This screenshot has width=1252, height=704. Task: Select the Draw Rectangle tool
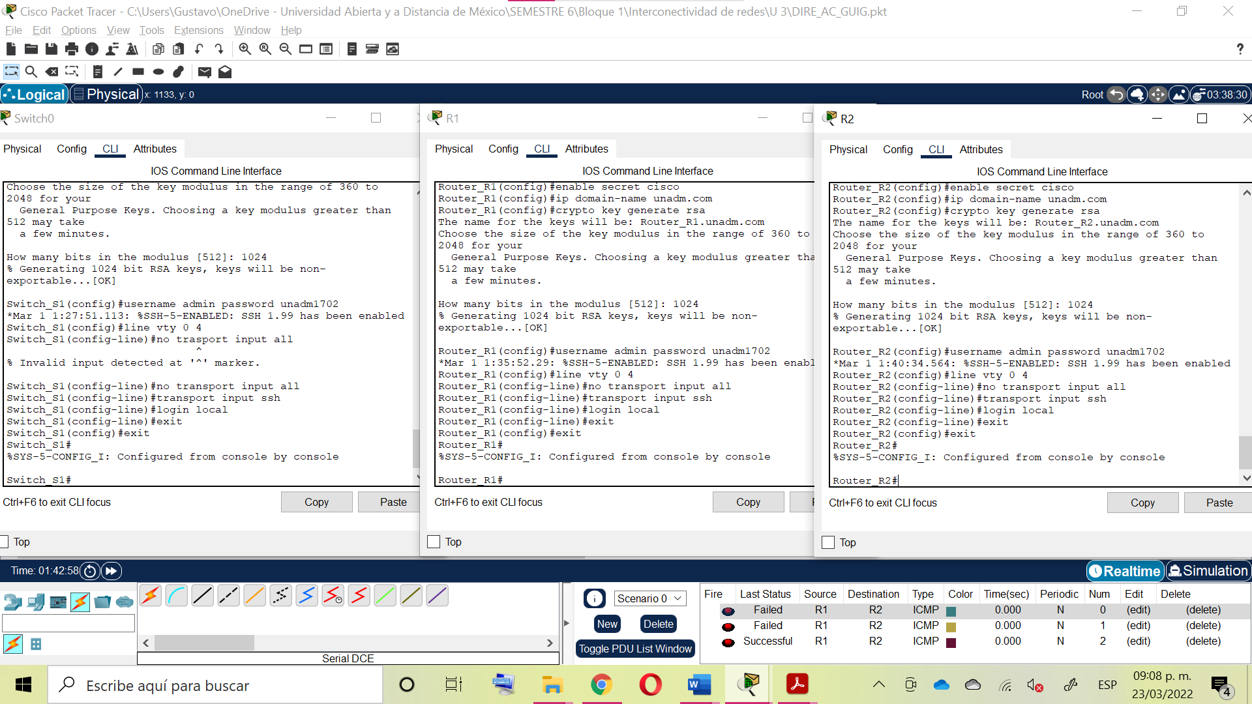[138, 72]
